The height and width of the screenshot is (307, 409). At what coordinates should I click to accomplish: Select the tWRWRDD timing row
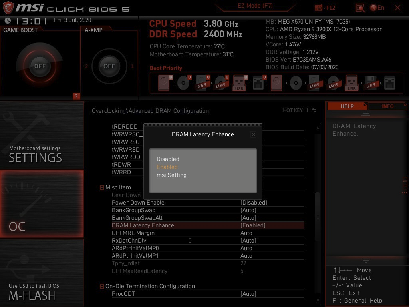(x=126, y=157)
